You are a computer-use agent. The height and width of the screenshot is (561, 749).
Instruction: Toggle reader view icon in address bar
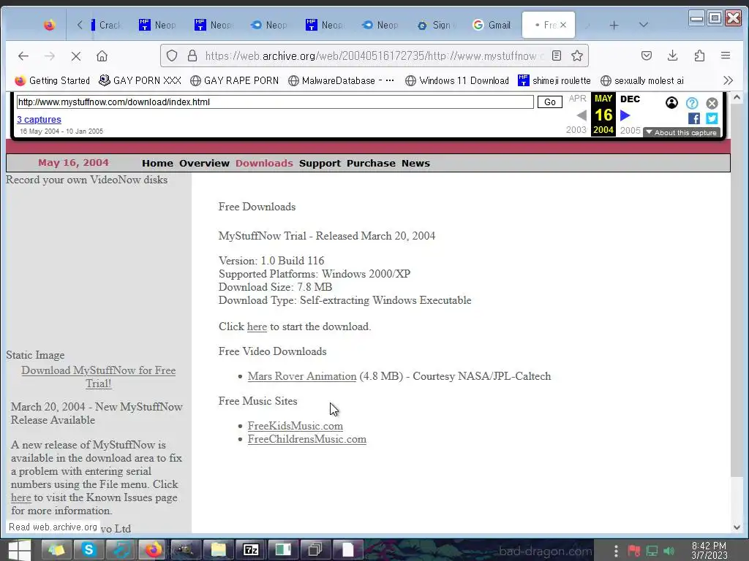point(557,56)
